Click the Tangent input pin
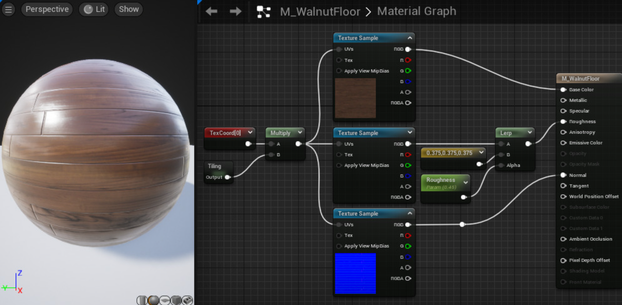Screen dimensions: 622x305 click(x=563, y=186)
